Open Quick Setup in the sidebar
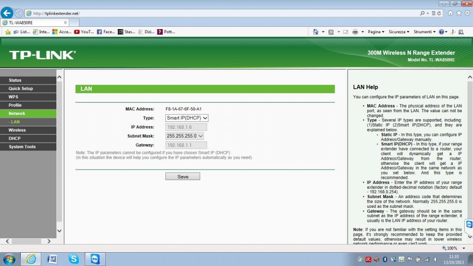Screen dimensions: 473x266 tap(28, 88)
